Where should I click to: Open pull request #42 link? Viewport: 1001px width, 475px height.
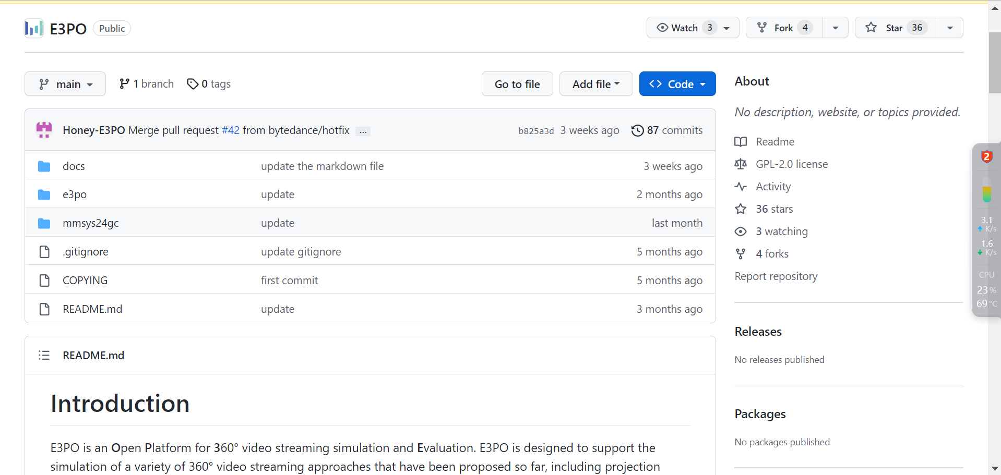[231, 130]
